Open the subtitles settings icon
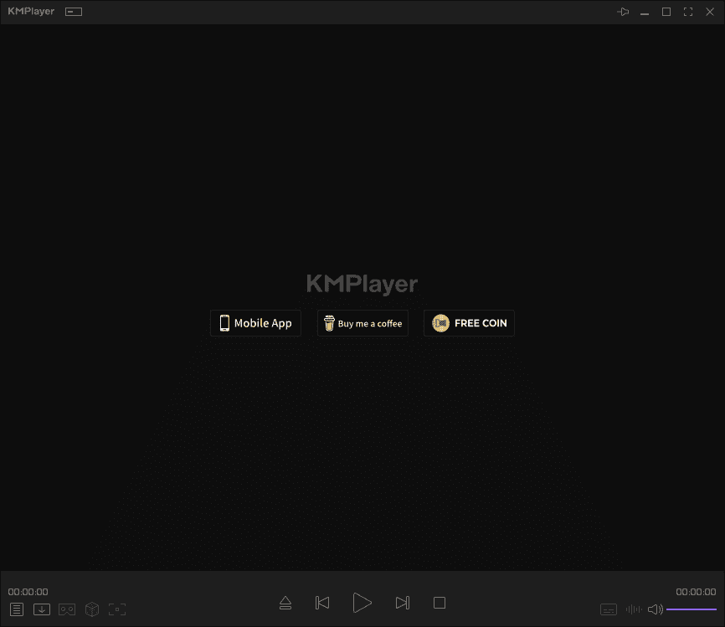Viewport: 725px width, 627px height. click(609, 609)
